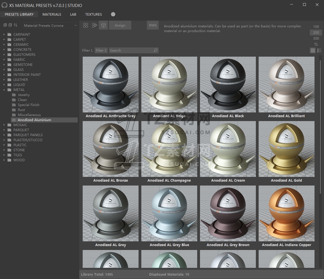Click the magnifier icon in the search box
324x279 pixels.
pos(156,50)
